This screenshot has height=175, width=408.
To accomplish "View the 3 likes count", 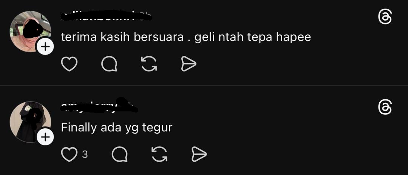I will 85,155.
